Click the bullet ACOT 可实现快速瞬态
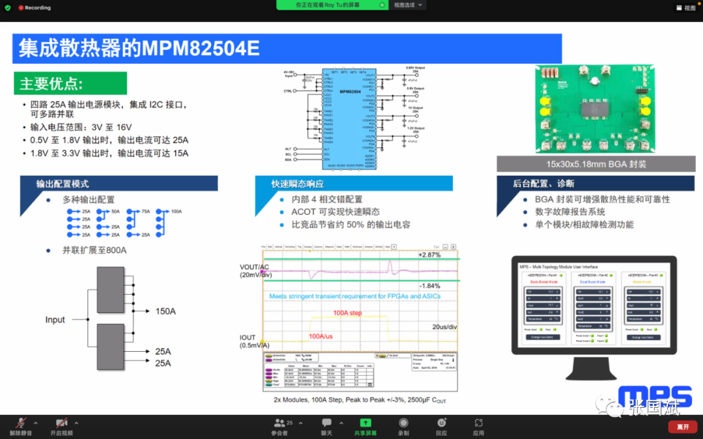This screenshot has height=439, width=703. (x=335, y=212)
